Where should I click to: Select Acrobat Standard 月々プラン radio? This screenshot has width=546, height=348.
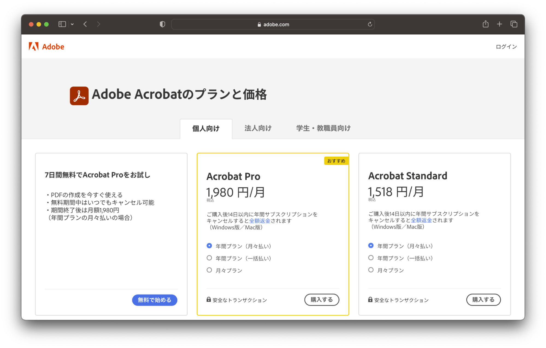pos(371,270)
